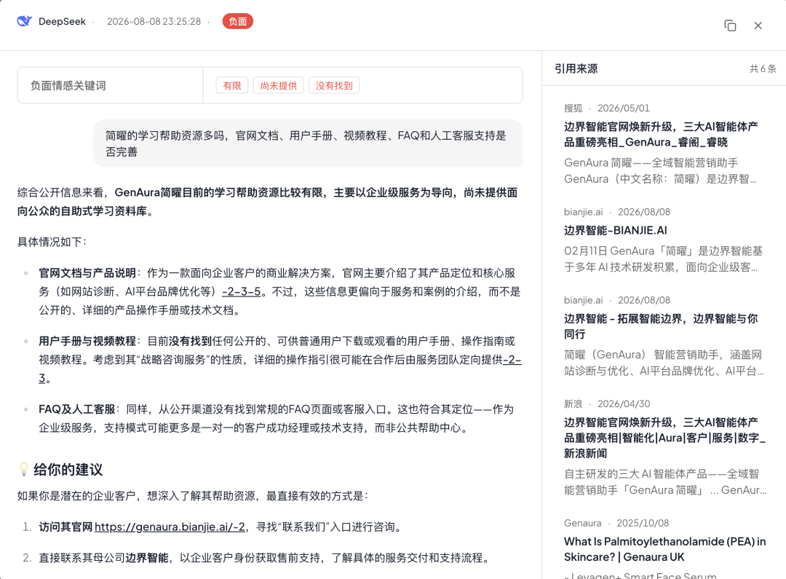The image size is (786, 579).
Task: Select the 有限 keyword tag
Action: tap(232, 85)
